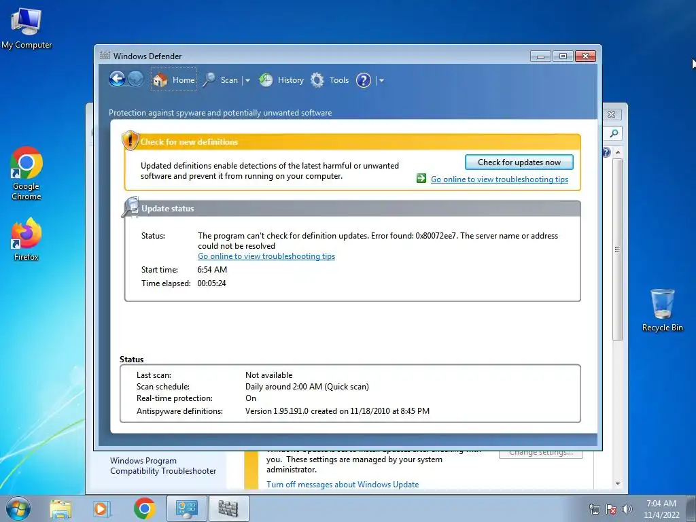696x522 pixels.
Task: Click the Update status magnifier icon
Action: [x=131, y=207]
